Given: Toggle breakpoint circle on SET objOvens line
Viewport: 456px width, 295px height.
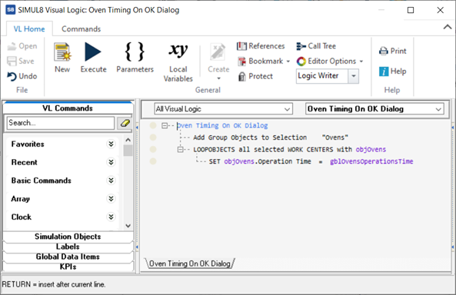Looking at the screenshot, I should 153,161.
